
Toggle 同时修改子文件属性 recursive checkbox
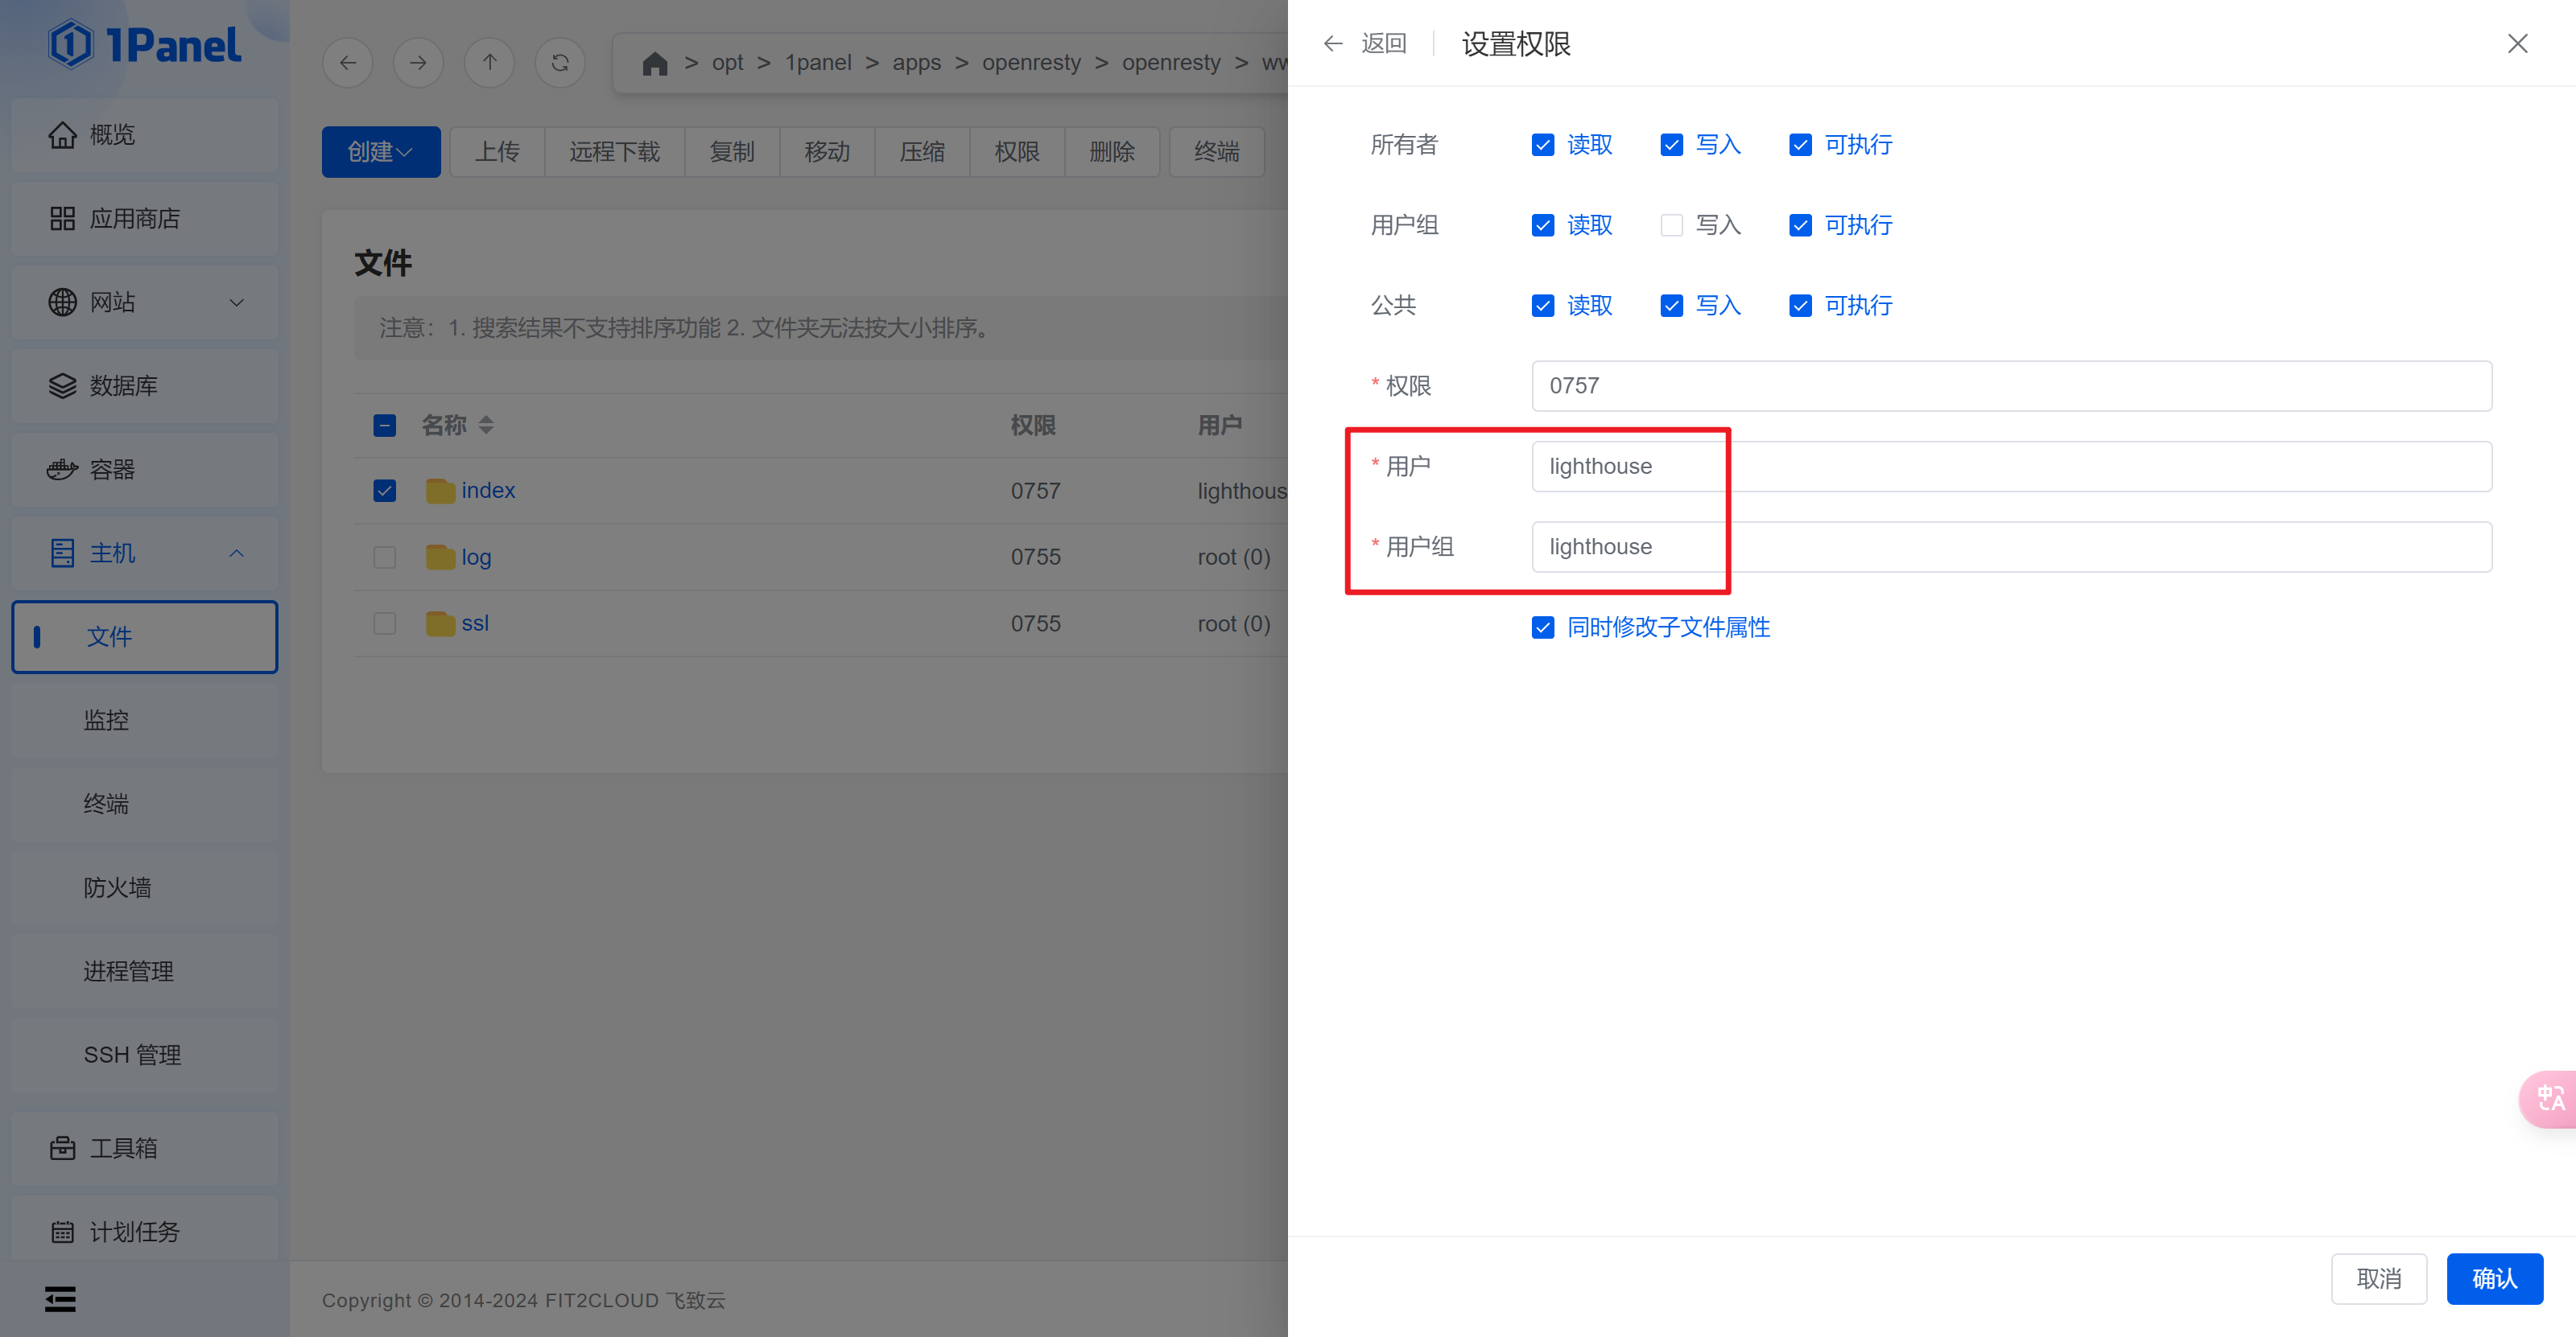click(x=1543, y=627)
